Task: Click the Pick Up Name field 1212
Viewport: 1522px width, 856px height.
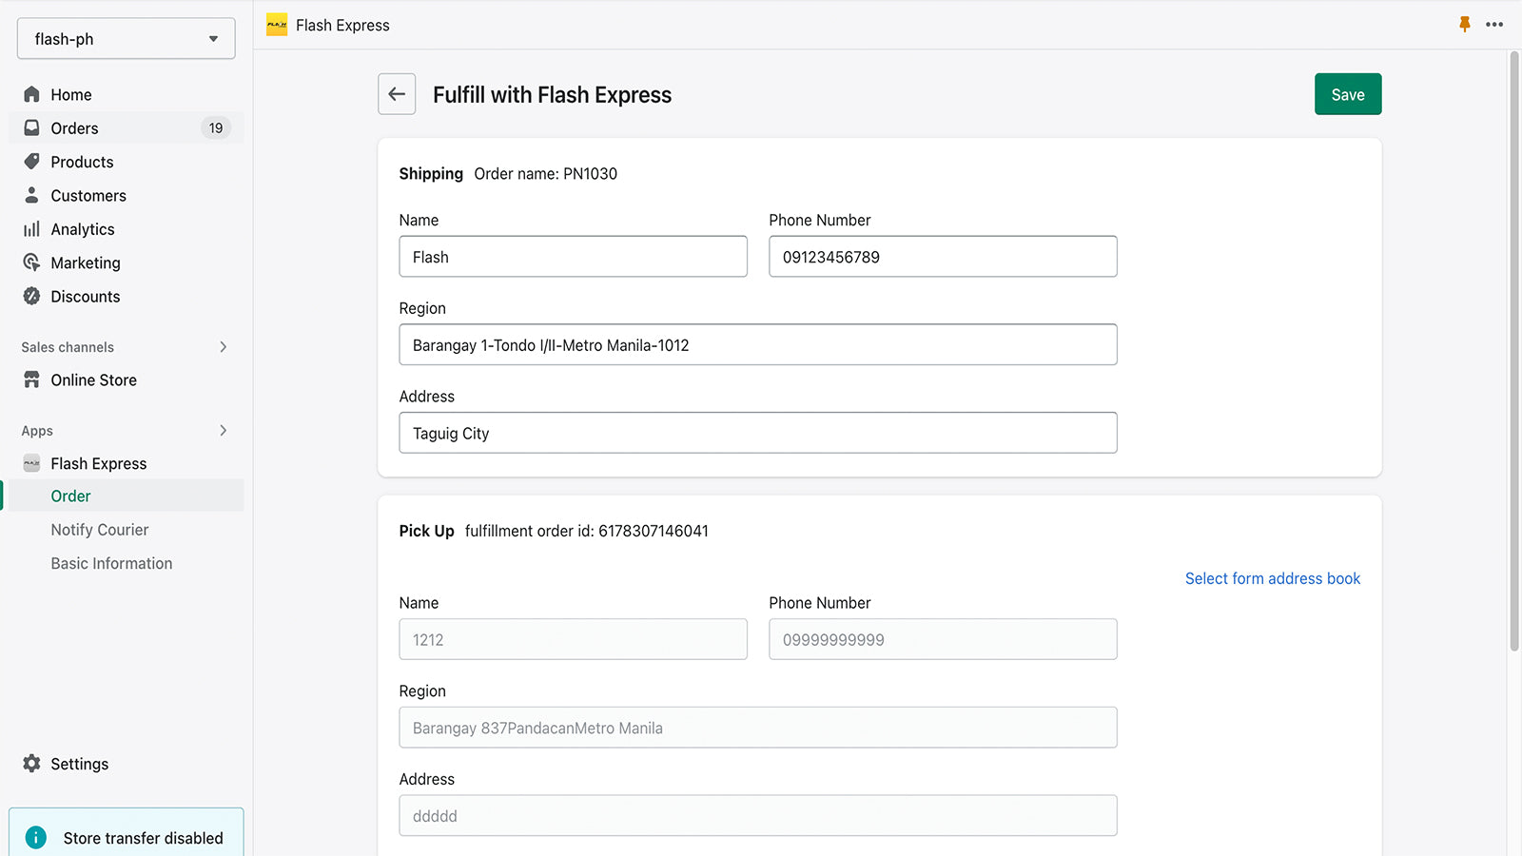Action: coord(573,639)
